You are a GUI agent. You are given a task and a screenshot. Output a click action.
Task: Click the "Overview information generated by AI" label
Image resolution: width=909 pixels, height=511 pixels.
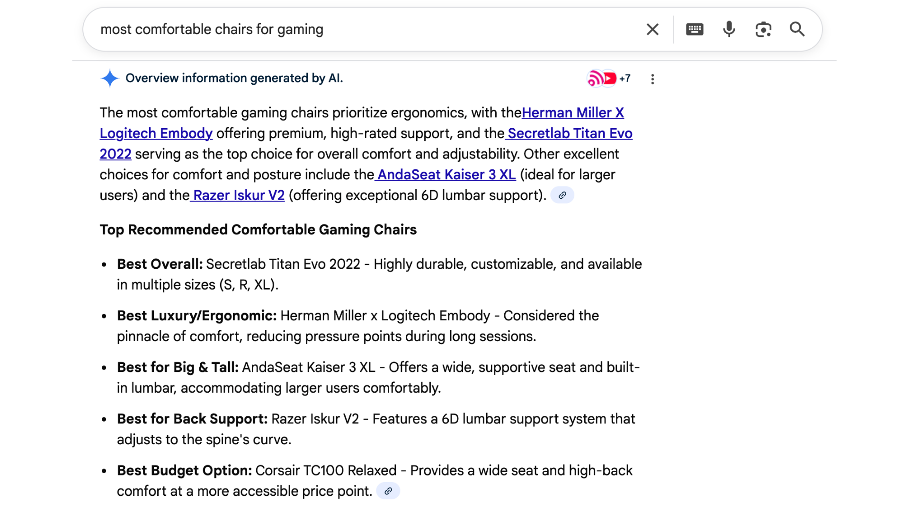coord(234,78)
